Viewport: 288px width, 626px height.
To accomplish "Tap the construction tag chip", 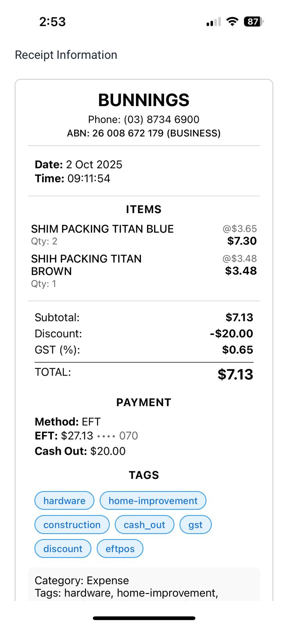I will click(72, 525).
